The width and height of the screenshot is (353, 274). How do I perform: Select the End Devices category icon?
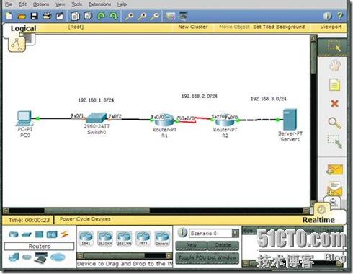pyautogui.click(x=14, y=257)
